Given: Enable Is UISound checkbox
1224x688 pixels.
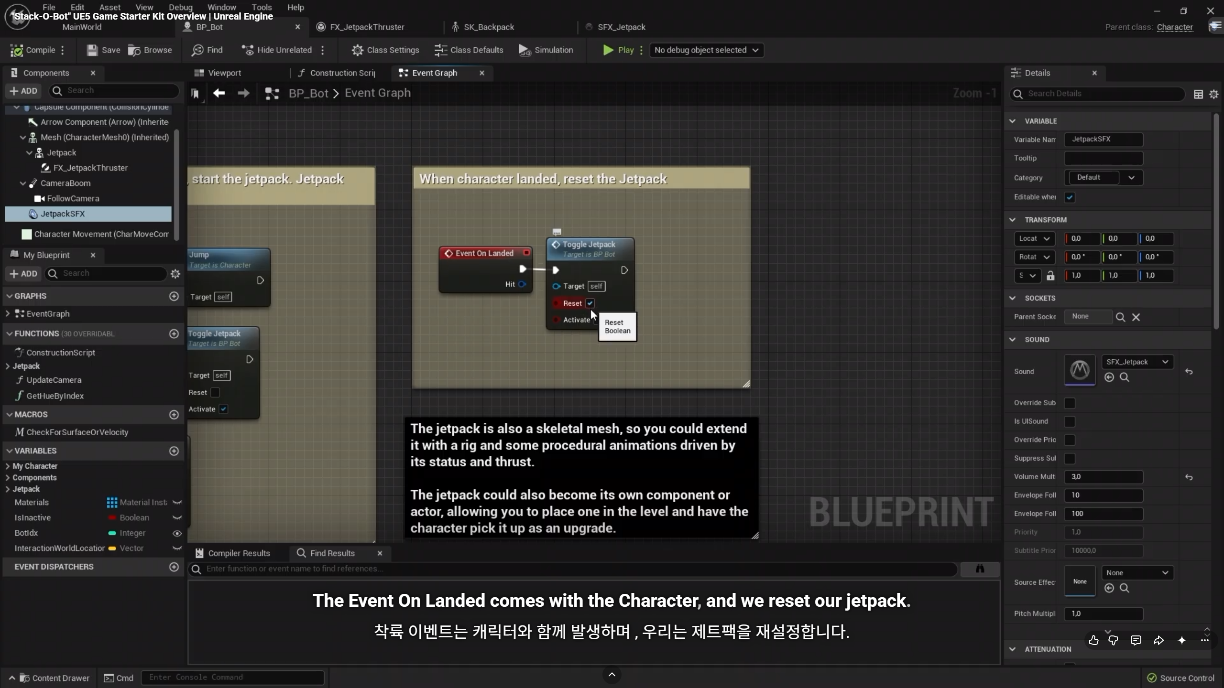Looking at the screenshot, I should pyautogui.click(x=1070, y=421).
